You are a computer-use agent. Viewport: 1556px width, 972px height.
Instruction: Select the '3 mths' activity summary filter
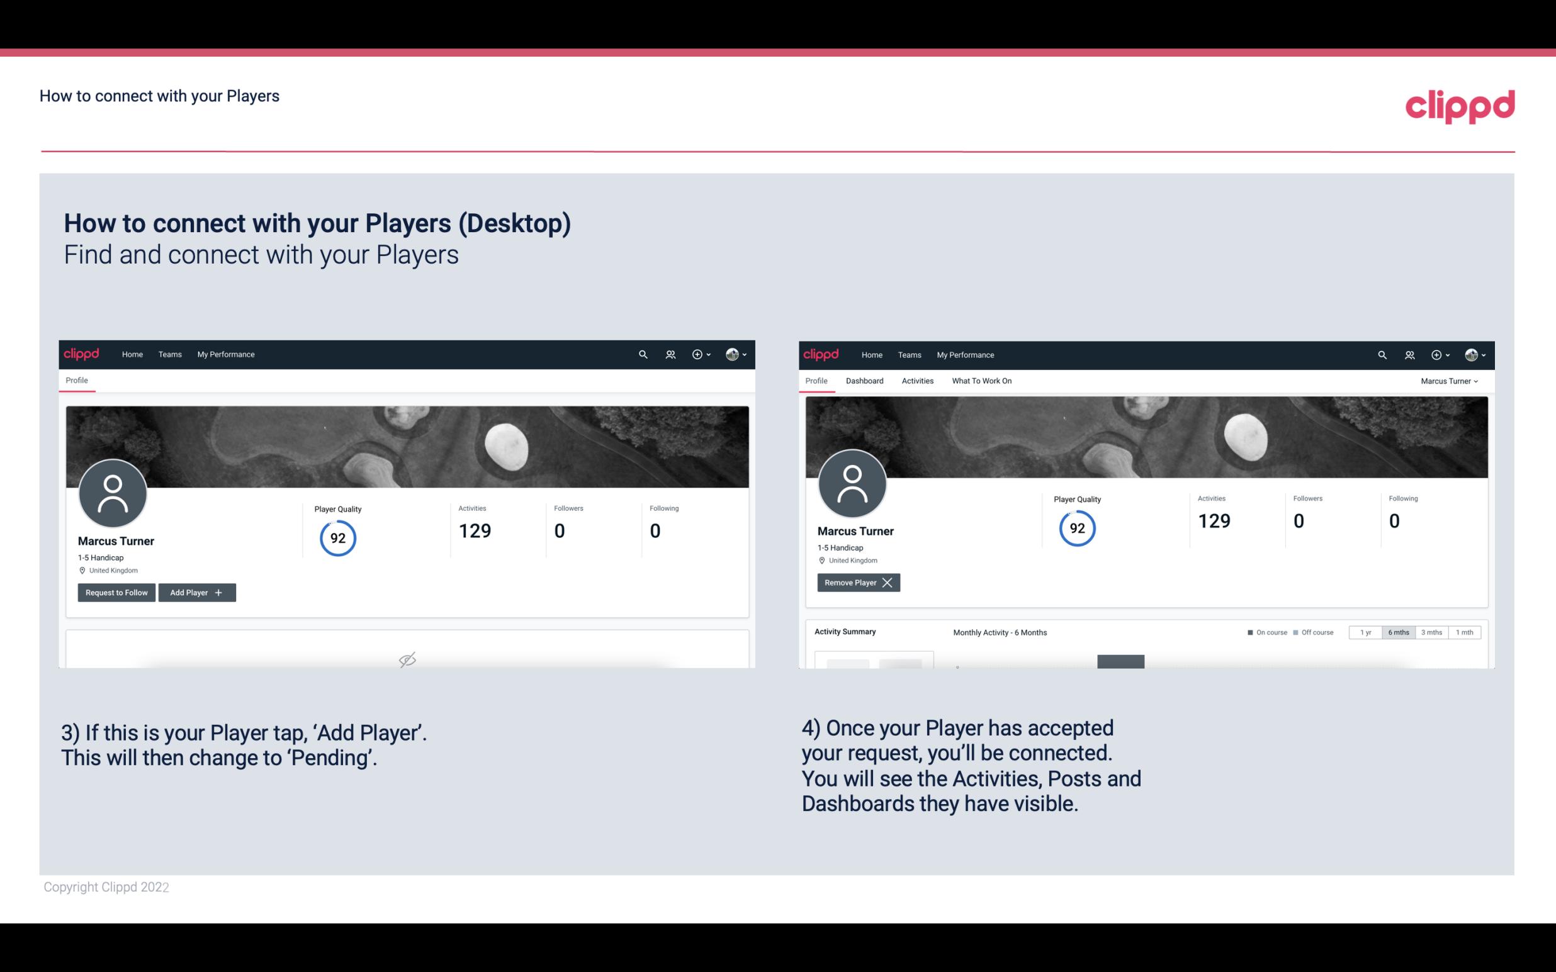click(1431, 632)
